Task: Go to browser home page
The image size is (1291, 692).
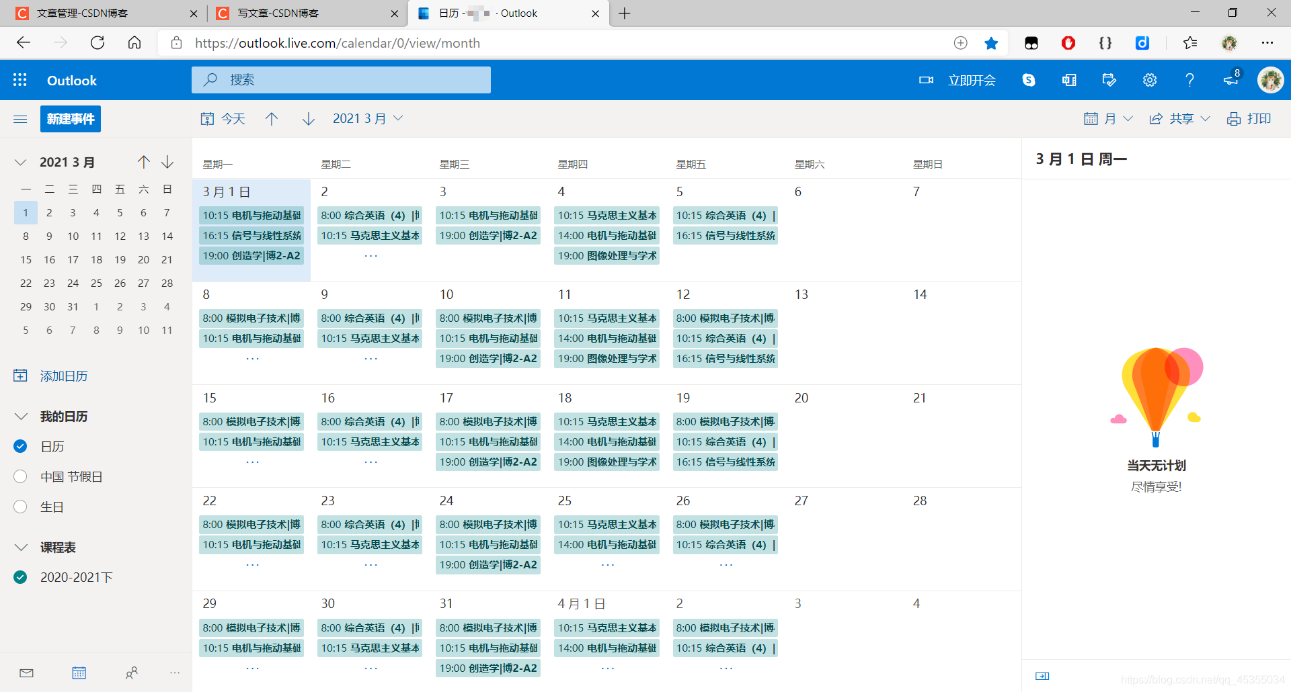Action: [134, 43]
